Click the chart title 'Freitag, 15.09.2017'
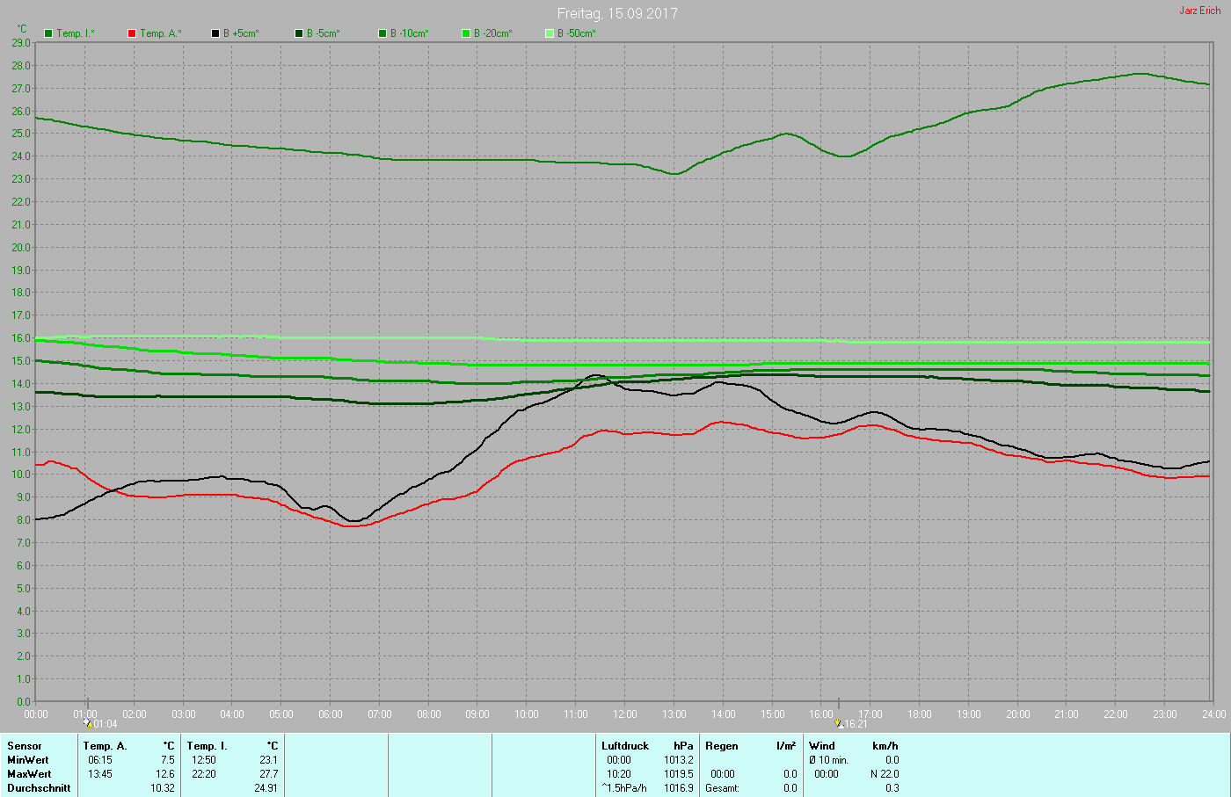 pos(617,13)
